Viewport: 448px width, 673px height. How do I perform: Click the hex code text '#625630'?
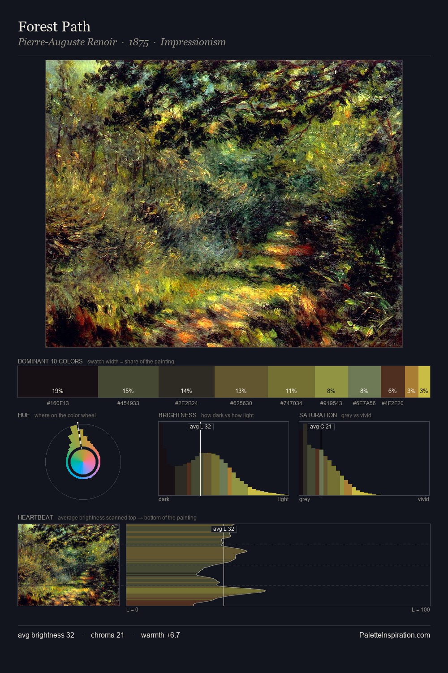coord(241,403)
